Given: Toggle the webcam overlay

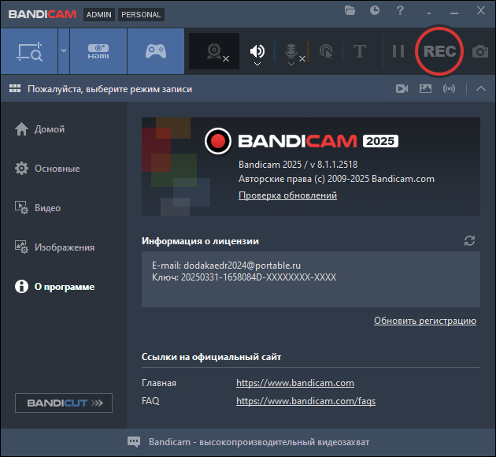Looking at the screenshot, I should click(x=214, y=51).
